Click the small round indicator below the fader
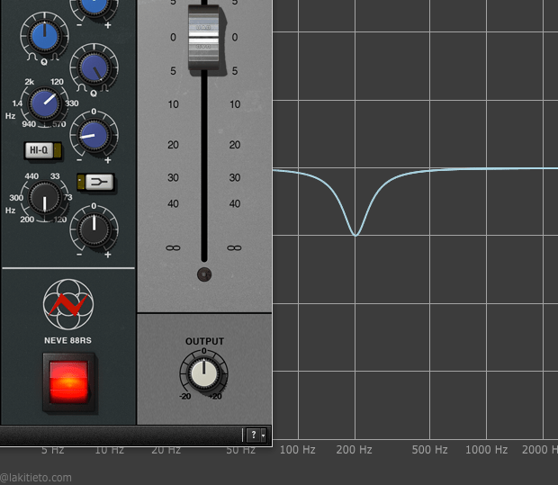This screenshot has height=485, width=558. (x=204, y=274)
